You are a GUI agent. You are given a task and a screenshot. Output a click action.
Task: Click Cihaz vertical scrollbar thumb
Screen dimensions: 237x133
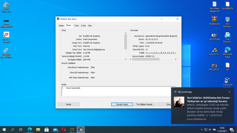point(125,42)
